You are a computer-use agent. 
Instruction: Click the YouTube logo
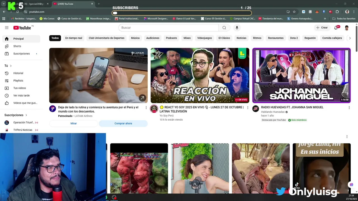(x=22, y=28)
